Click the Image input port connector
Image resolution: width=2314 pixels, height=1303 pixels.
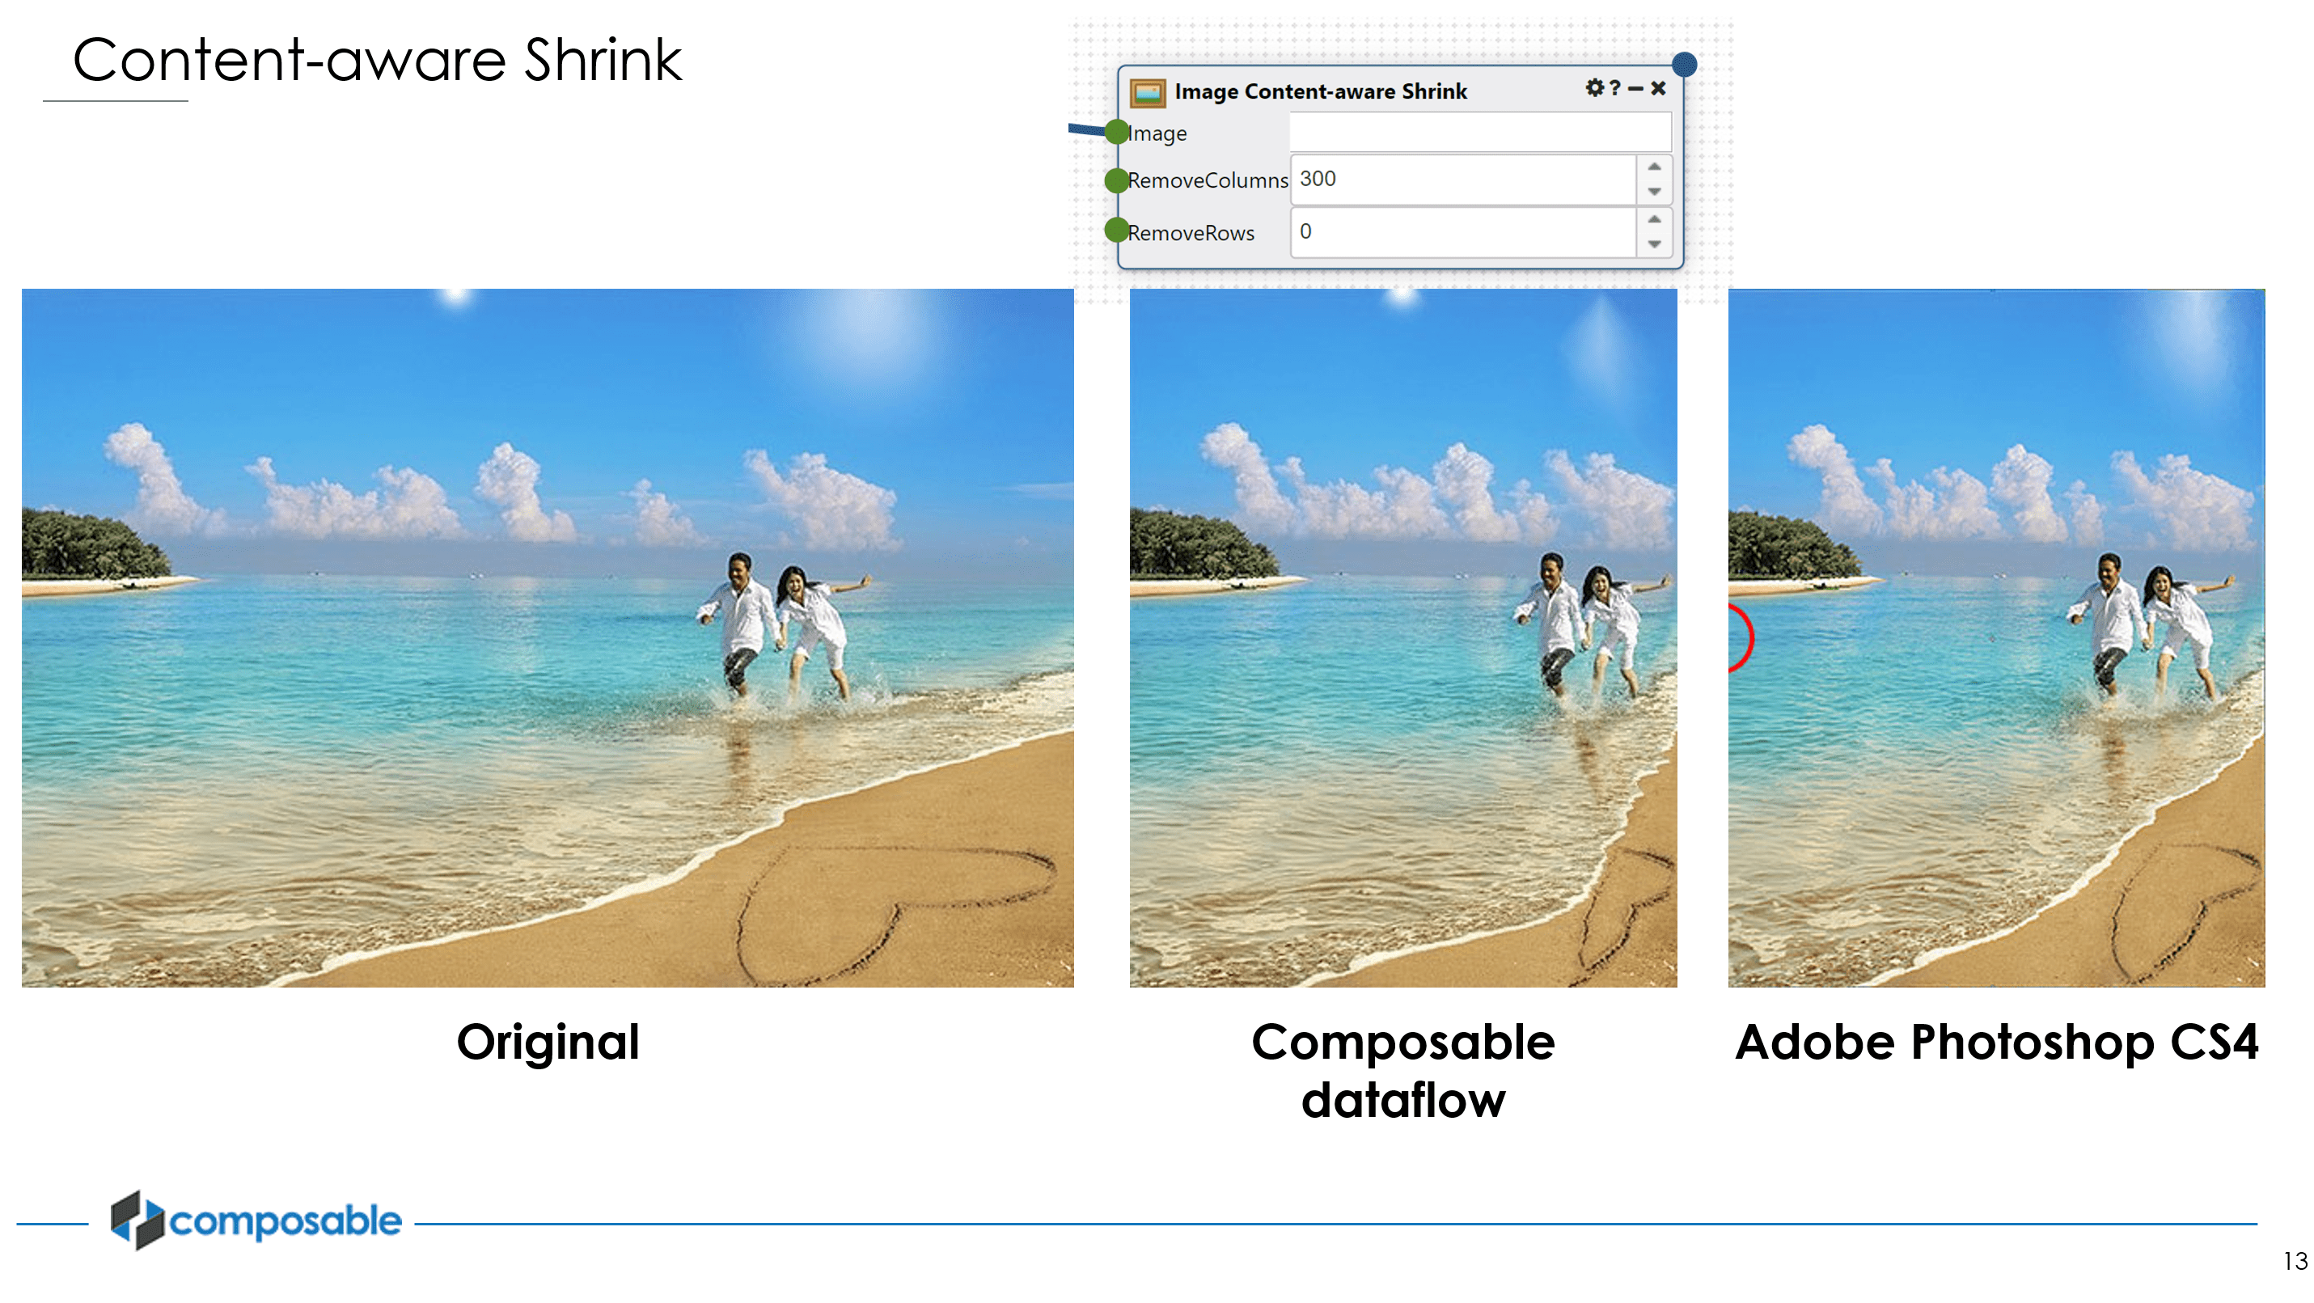click(1117, 132)
